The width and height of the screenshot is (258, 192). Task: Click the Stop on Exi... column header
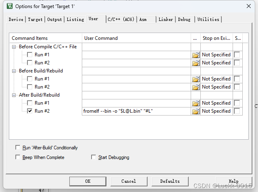click(216, 38)
